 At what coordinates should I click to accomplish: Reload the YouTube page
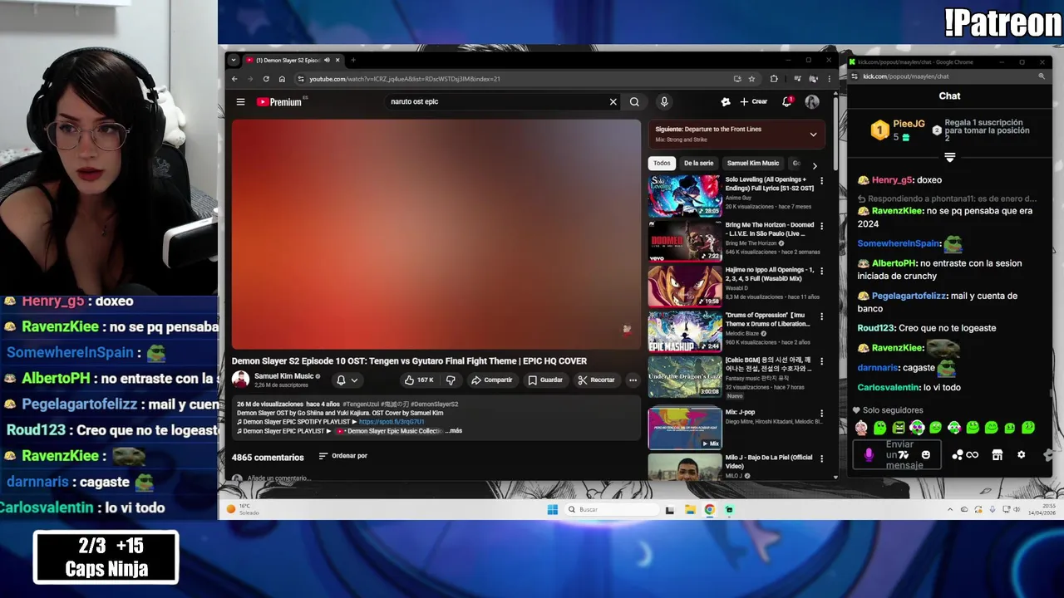point(266,79)
